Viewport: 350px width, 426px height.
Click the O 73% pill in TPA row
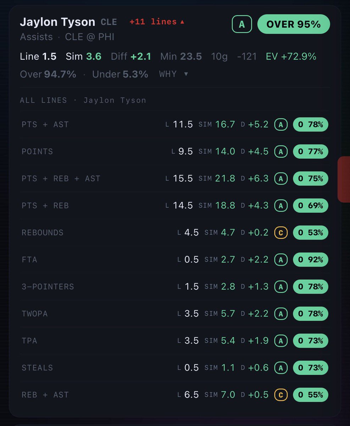coord(311,341)
